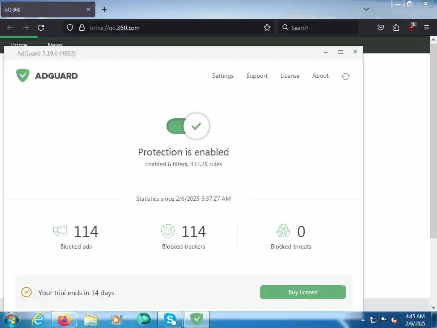The height and width of the screenshot is (328, 437).
Task: Switch to Firefox in the taskbar
Action: (x=64, y=319)
